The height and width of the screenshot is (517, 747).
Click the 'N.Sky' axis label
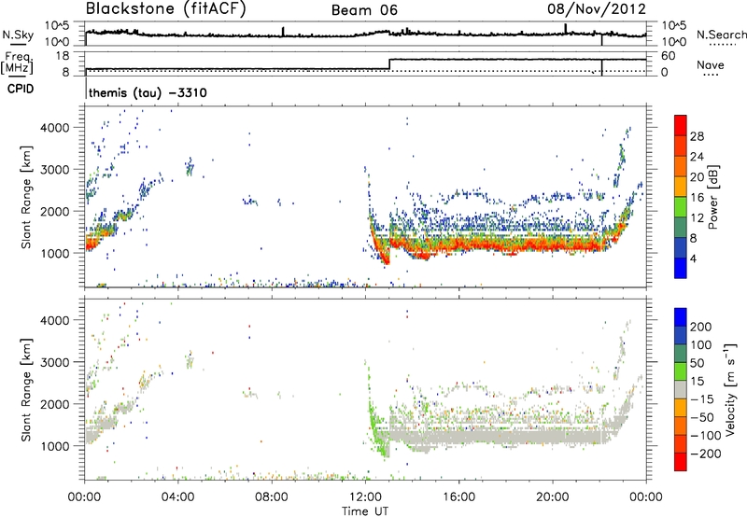click(18, 35)
